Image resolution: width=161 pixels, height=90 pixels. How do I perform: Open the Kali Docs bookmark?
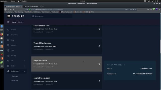(36, 12)
